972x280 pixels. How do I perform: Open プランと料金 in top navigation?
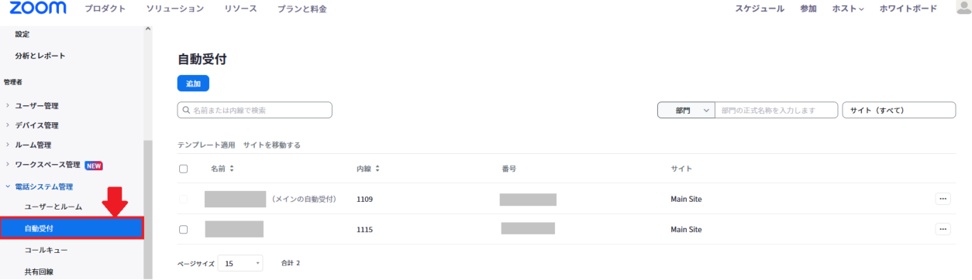point(302,9)
